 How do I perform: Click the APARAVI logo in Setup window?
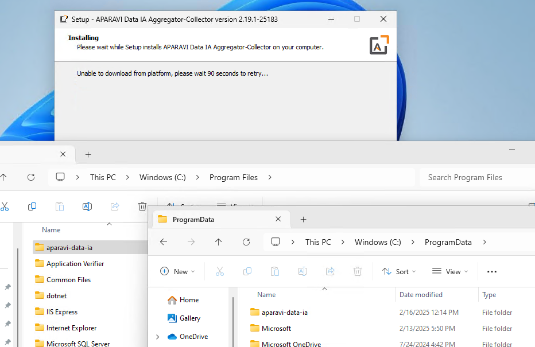tap(379, 45)
